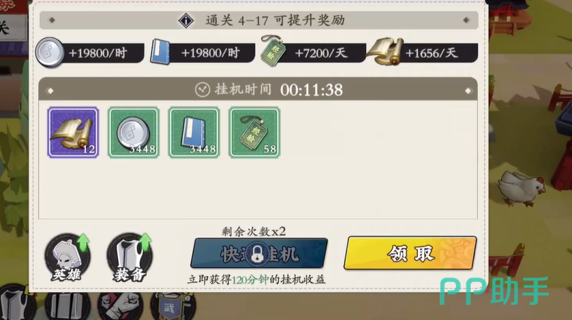Tap the 挂机时间 timer header bar

pyautogui.click(x=258, y=89)
